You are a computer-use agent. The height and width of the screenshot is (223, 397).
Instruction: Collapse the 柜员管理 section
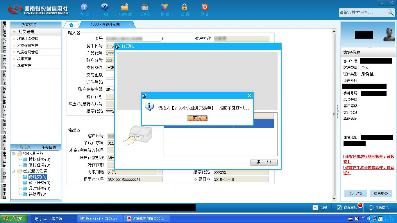[14, 32]
